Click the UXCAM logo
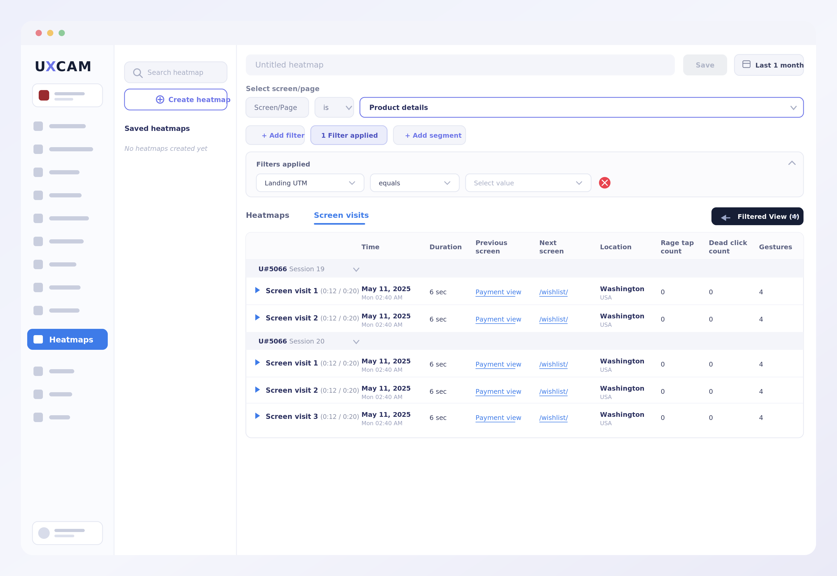The height and width of the screenshot is (576, 837). (63, 67)
